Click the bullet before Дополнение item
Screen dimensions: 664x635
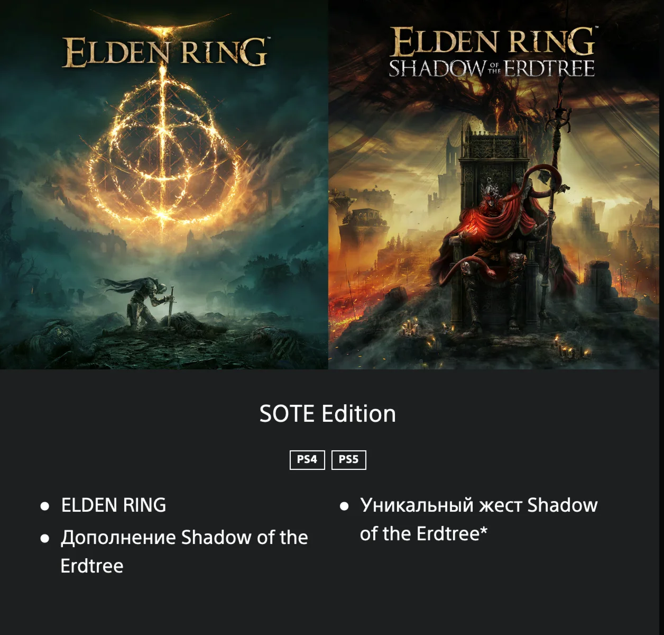[45, 539]
